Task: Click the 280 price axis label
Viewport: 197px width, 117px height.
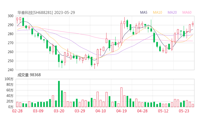Action: click(11, 34)
